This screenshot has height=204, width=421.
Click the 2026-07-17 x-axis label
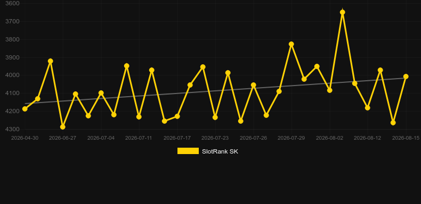177,138
